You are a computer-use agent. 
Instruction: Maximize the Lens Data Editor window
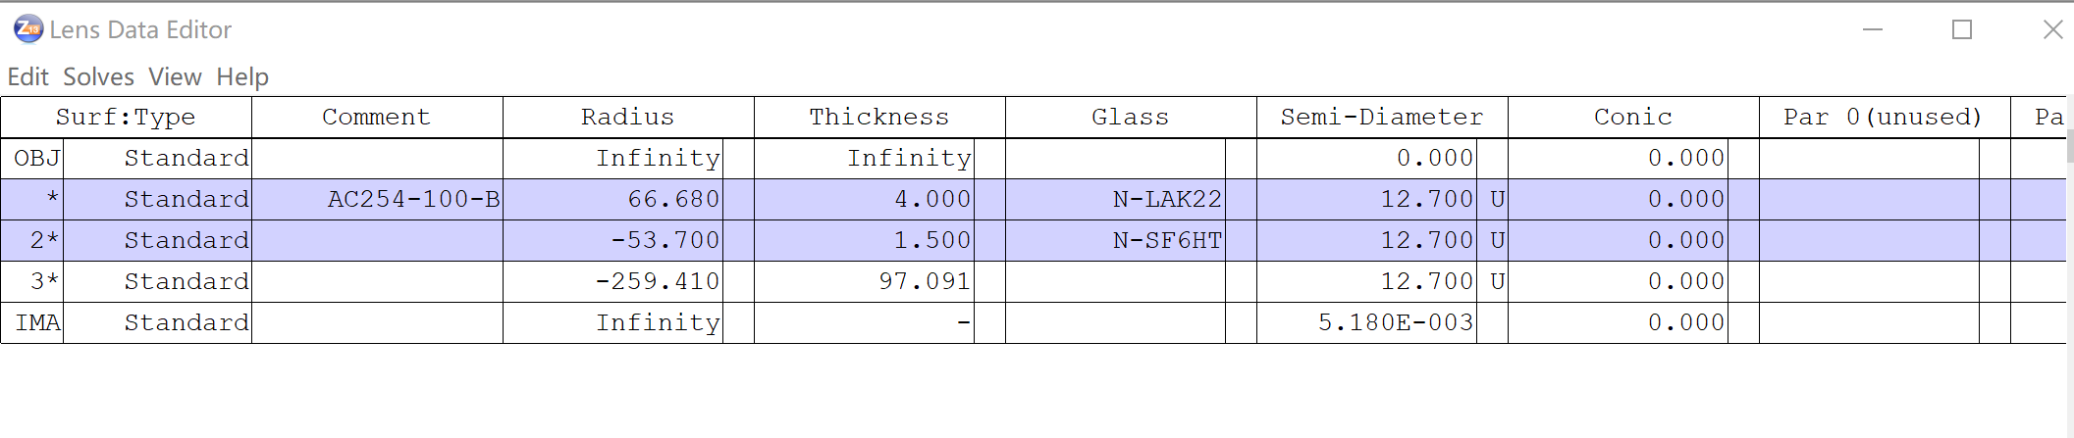[1962, 29]
